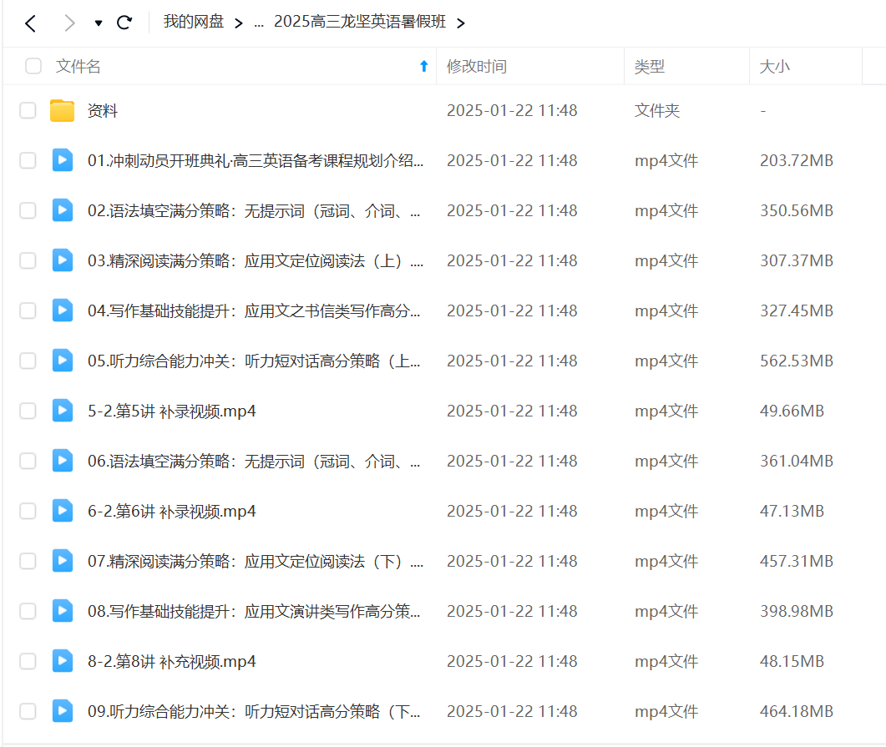Click video icon of 05.听力综合能力冲关
886x747 pixels.
[62, 361]
